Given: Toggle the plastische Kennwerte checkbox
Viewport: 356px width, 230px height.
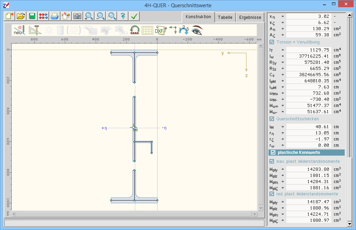Looking at the screenshot, I should point(273,153).
